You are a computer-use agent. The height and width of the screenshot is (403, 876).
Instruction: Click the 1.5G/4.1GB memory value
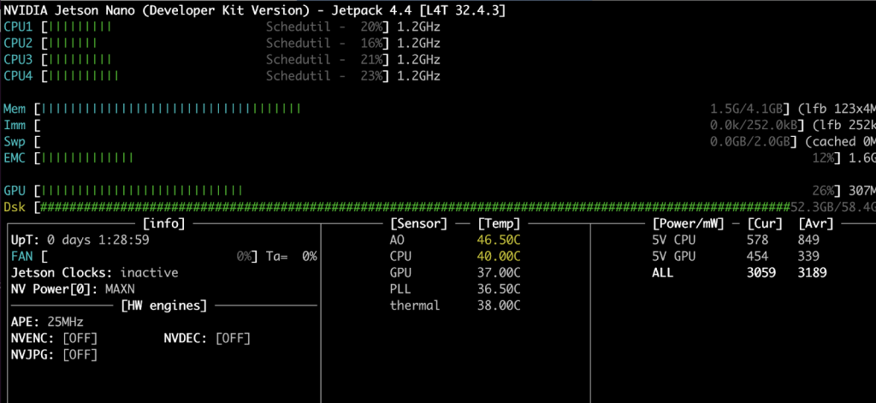tap(746, 109)
